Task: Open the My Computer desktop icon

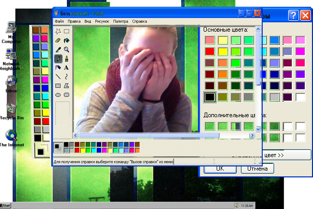Action: click(11, 33)
